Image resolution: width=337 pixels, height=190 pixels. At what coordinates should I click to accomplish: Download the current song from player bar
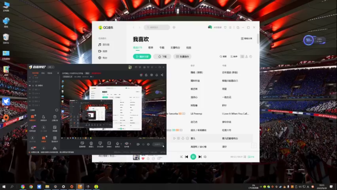(x=148, y=159)
